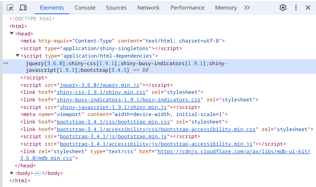Expand the body element

(12, 173)
